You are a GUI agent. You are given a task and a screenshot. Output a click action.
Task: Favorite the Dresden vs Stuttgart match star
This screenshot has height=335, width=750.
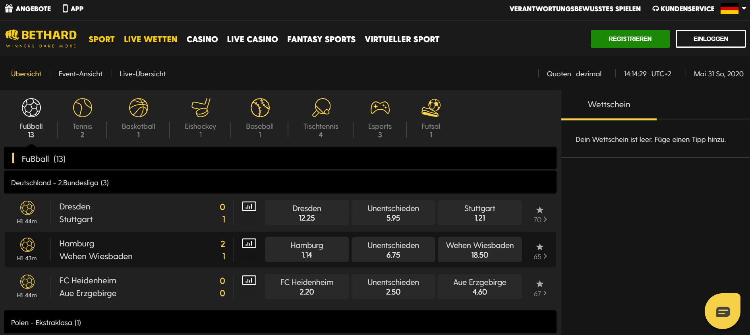coord(540,210)
